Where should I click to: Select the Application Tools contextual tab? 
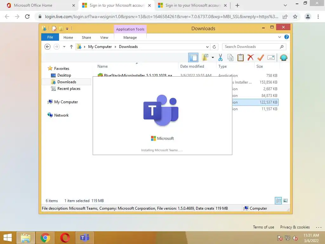click(130, 29)
